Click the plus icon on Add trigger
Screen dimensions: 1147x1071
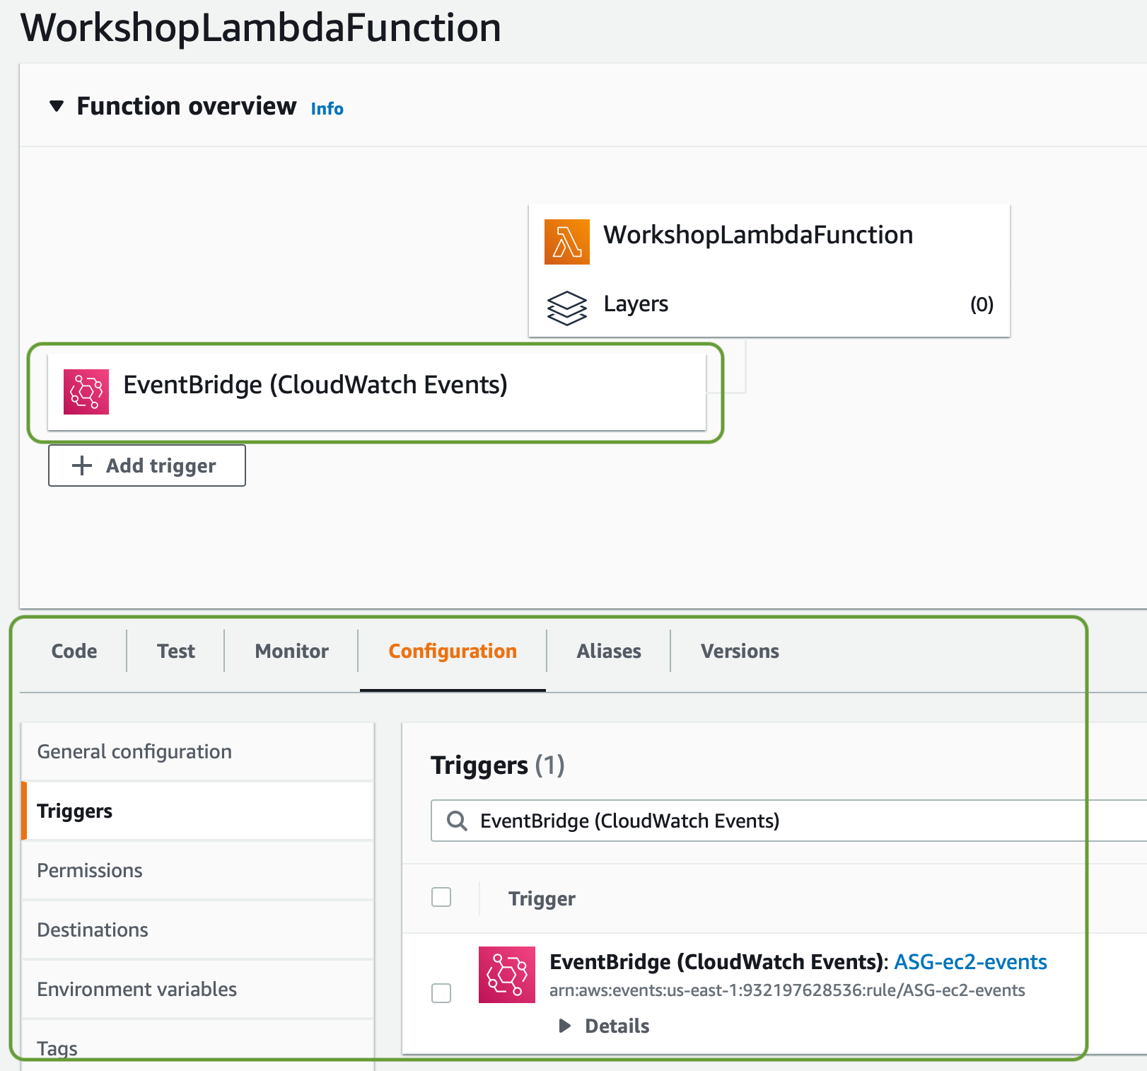80,465
